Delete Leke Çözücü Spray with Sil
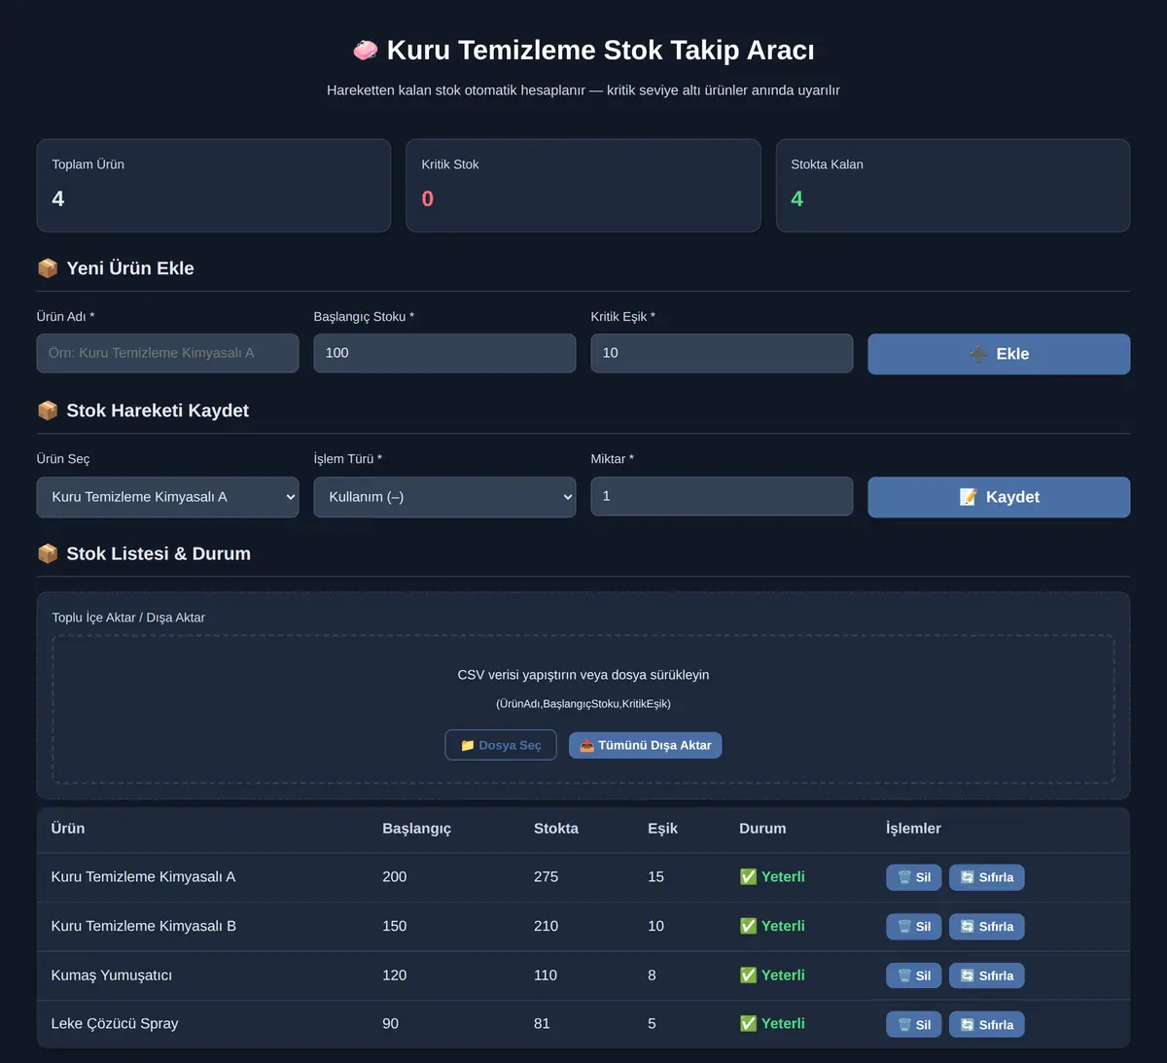This screenshot has height=1063, width=1167. point(914,1024)
